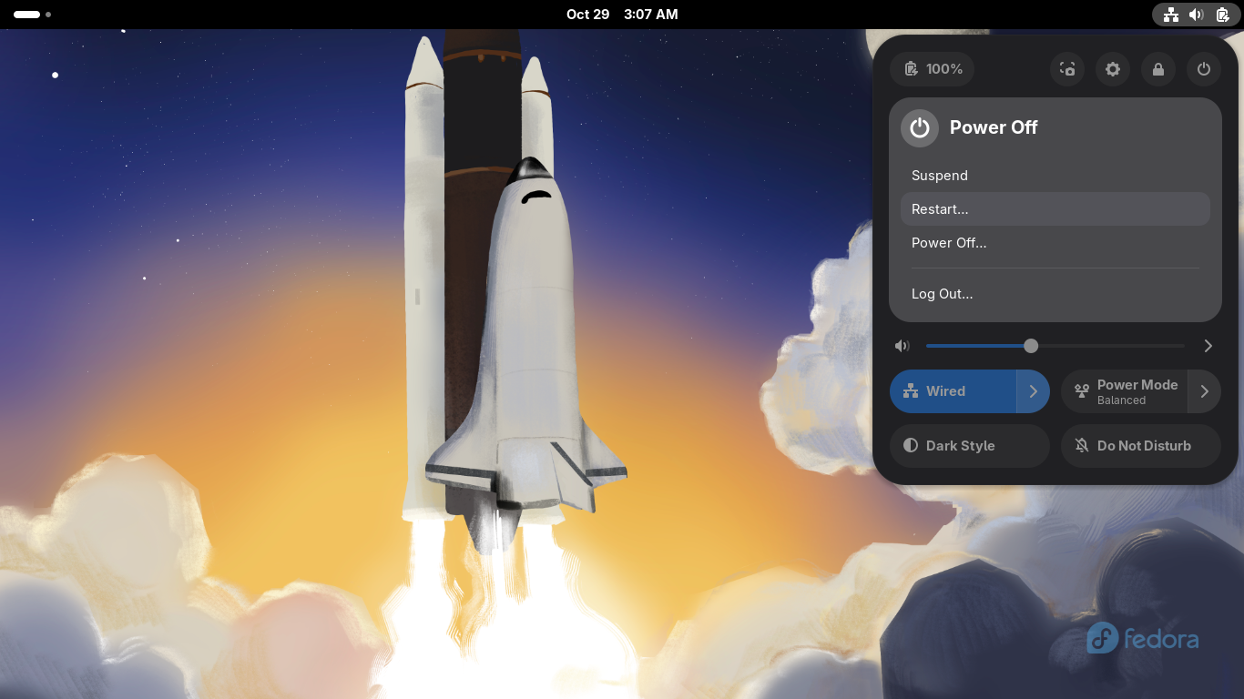The width and height of the screenshot is (1244, 699).
Task: Click the speaker icon in the top bar
Action: pos(1197,15)
